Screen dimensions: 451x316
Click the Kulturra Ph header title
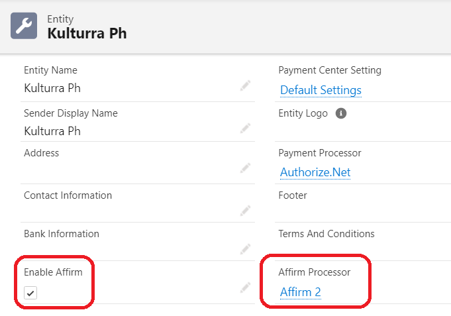click(x=87, y=33)
